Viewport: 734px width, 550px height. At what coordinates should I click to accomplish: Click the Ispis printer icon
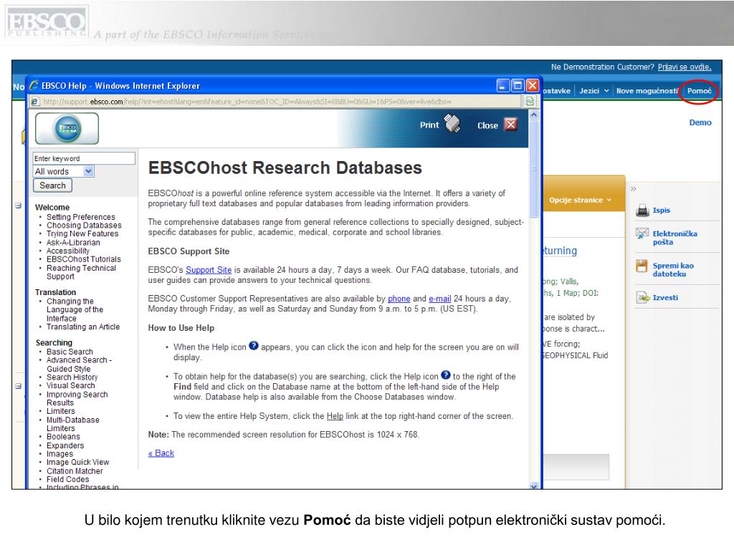(642, 211)
